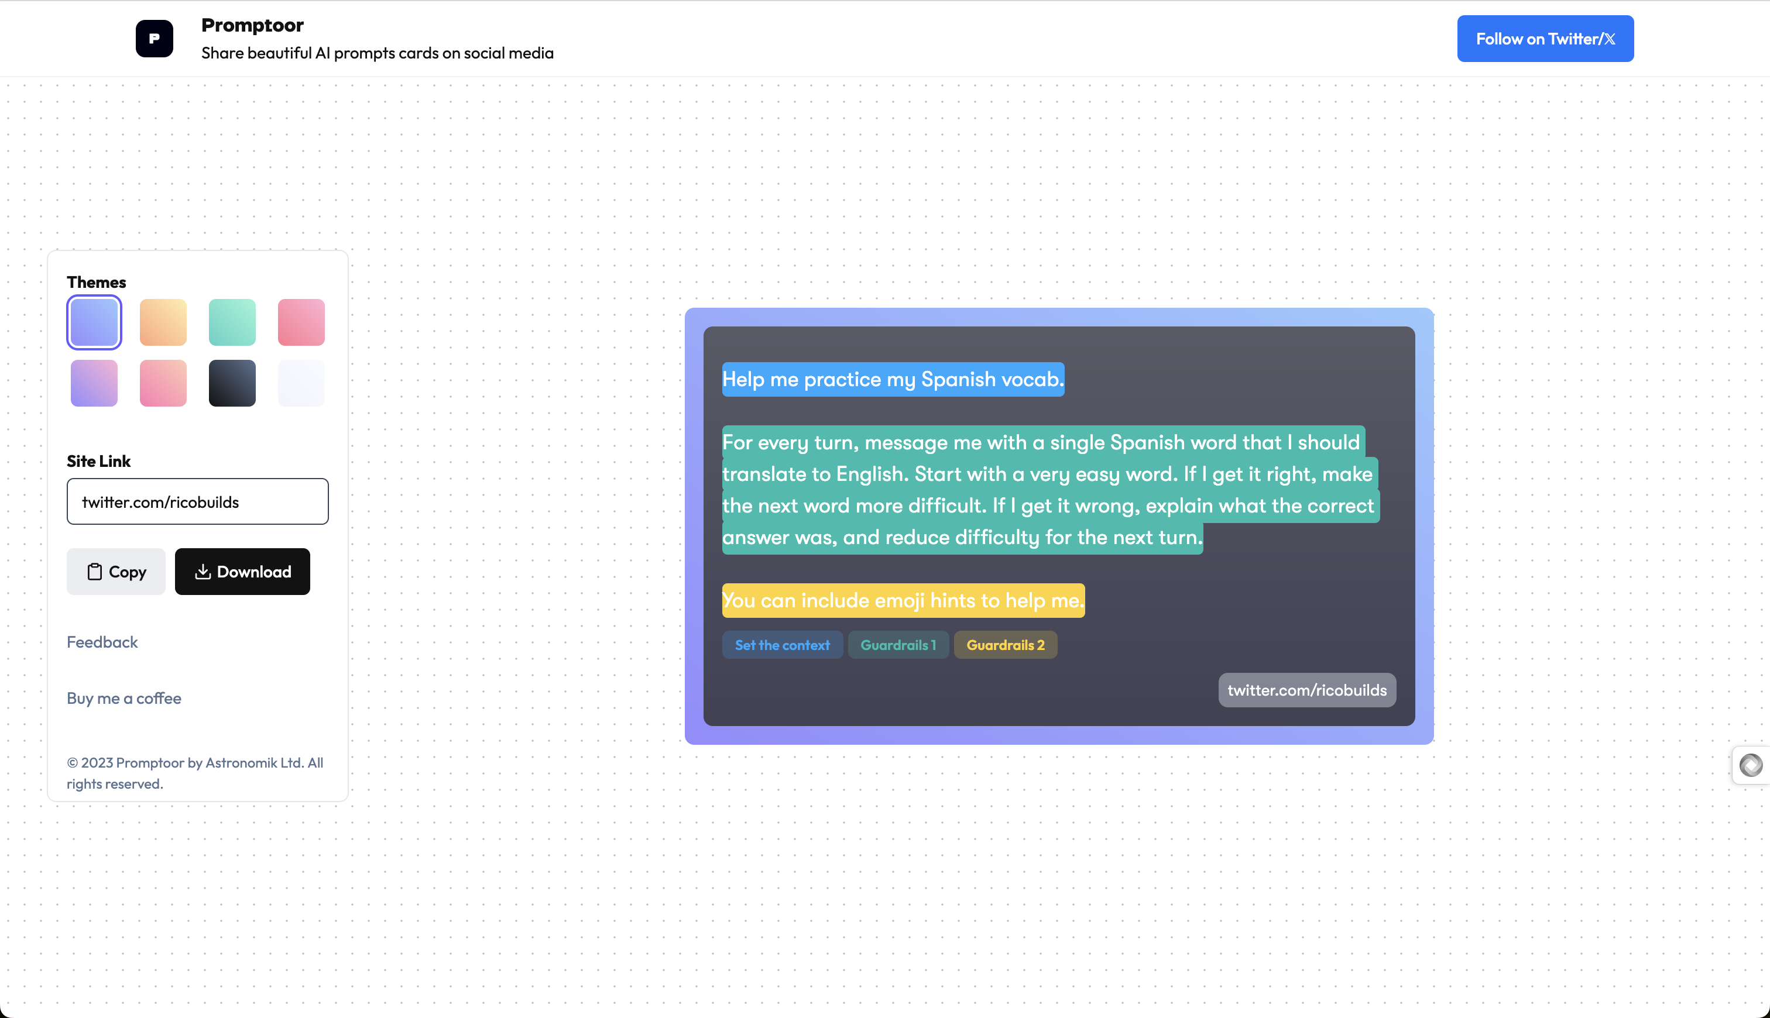Select the pink-to-salmon gradient theme swatch

click(163, 383)
